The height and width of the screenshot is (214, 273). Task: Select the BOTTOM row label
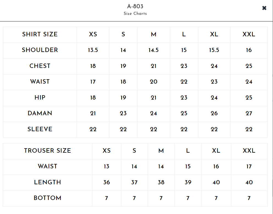48,198
